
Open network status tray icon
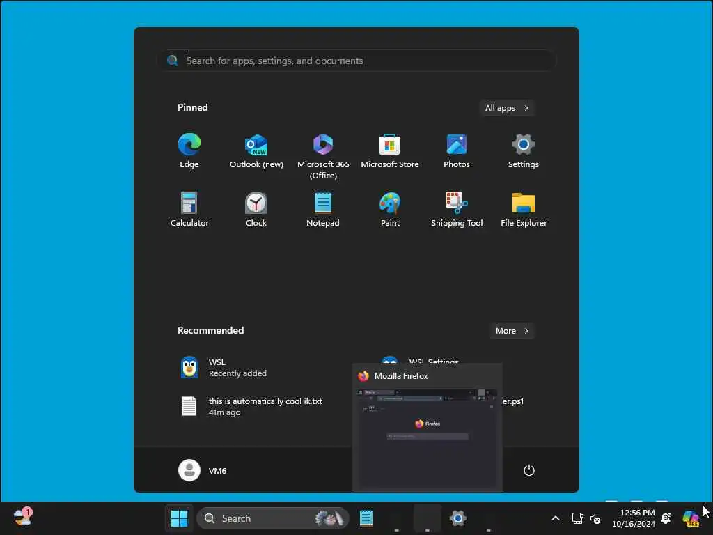577,518
